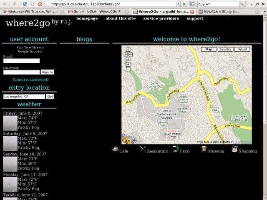This screenshot has width=267, height=200.
Task: Click the Monday June 11 weather thumbnail
Action: pos(10,185)
